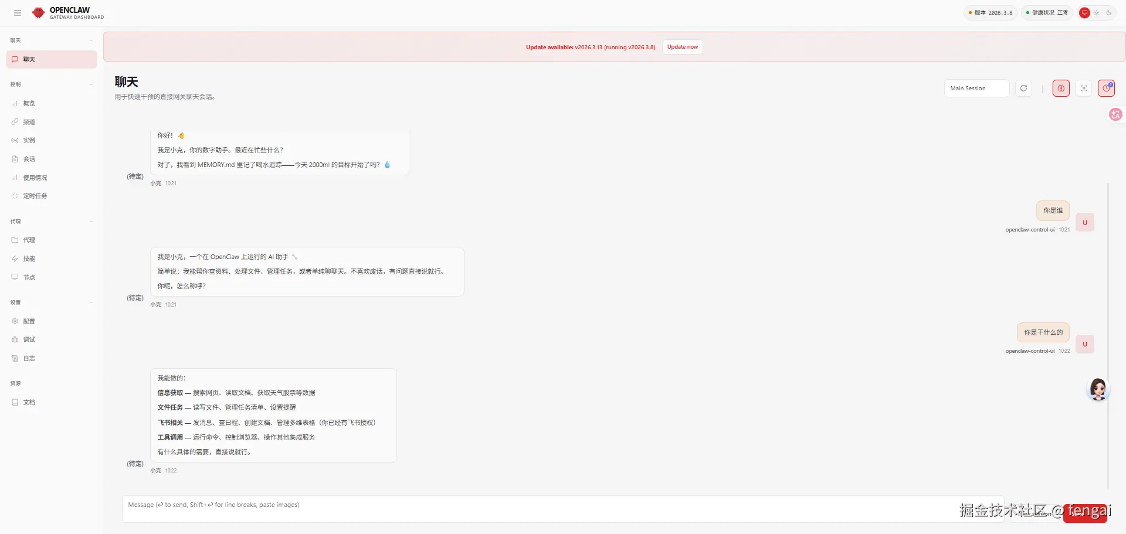Viewport: 1126px width, 534px height.
Task: Open 使用情况 usage page
Action: click(x=52, y=178)
